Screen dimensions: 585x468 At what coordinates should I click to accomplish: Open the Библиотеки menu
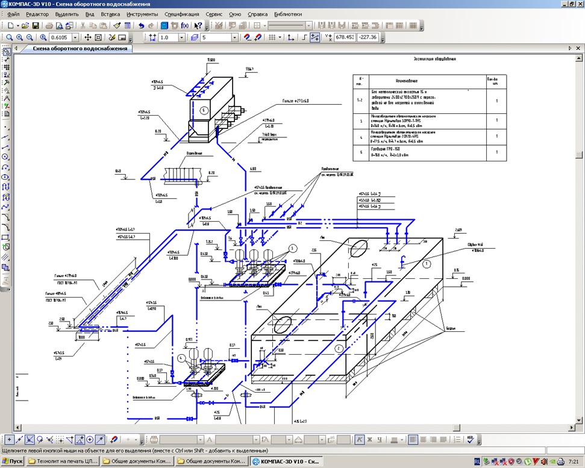coord(287,14)
